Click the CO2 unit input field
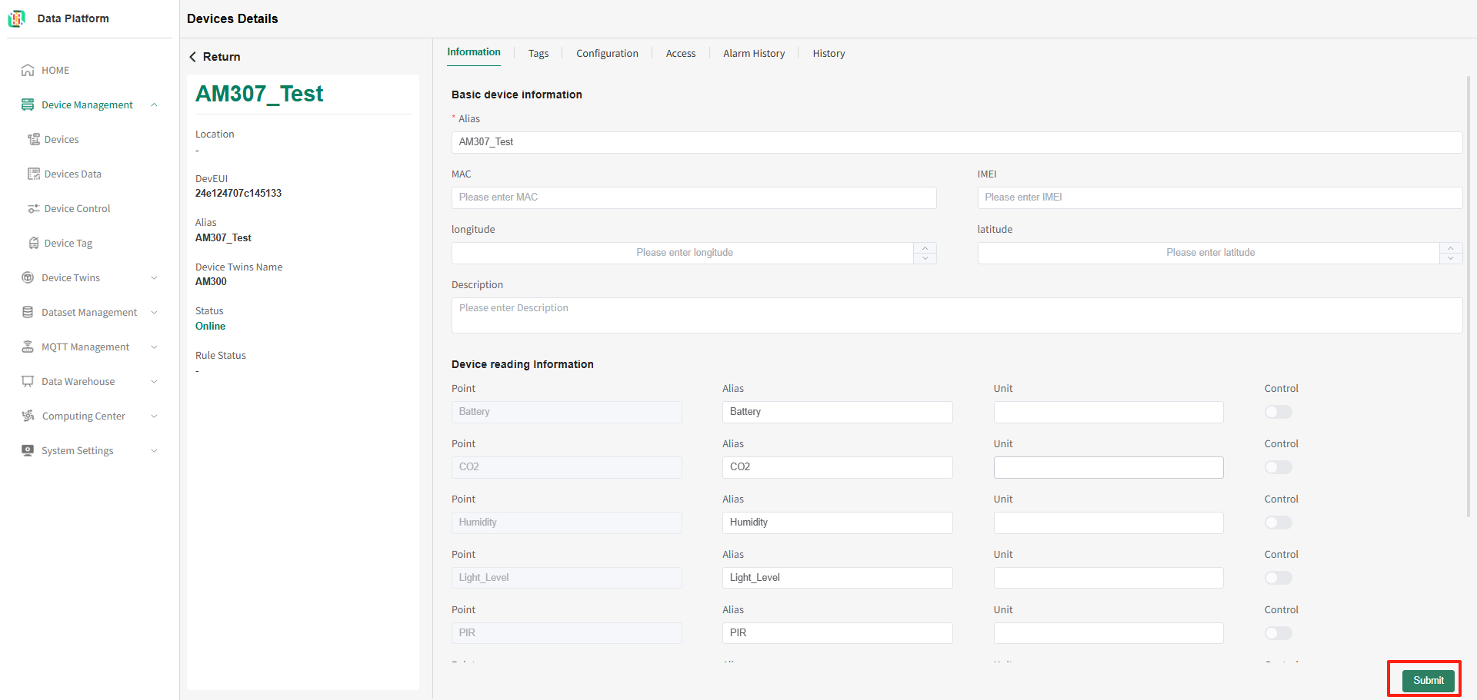The image size is (1477, 700). 1109,467
